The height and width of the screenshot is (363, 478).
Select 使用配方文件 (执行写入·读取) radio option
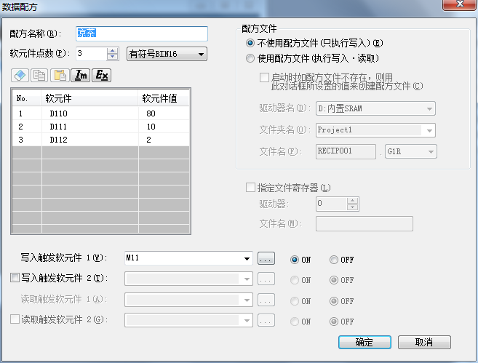point(251,57)
